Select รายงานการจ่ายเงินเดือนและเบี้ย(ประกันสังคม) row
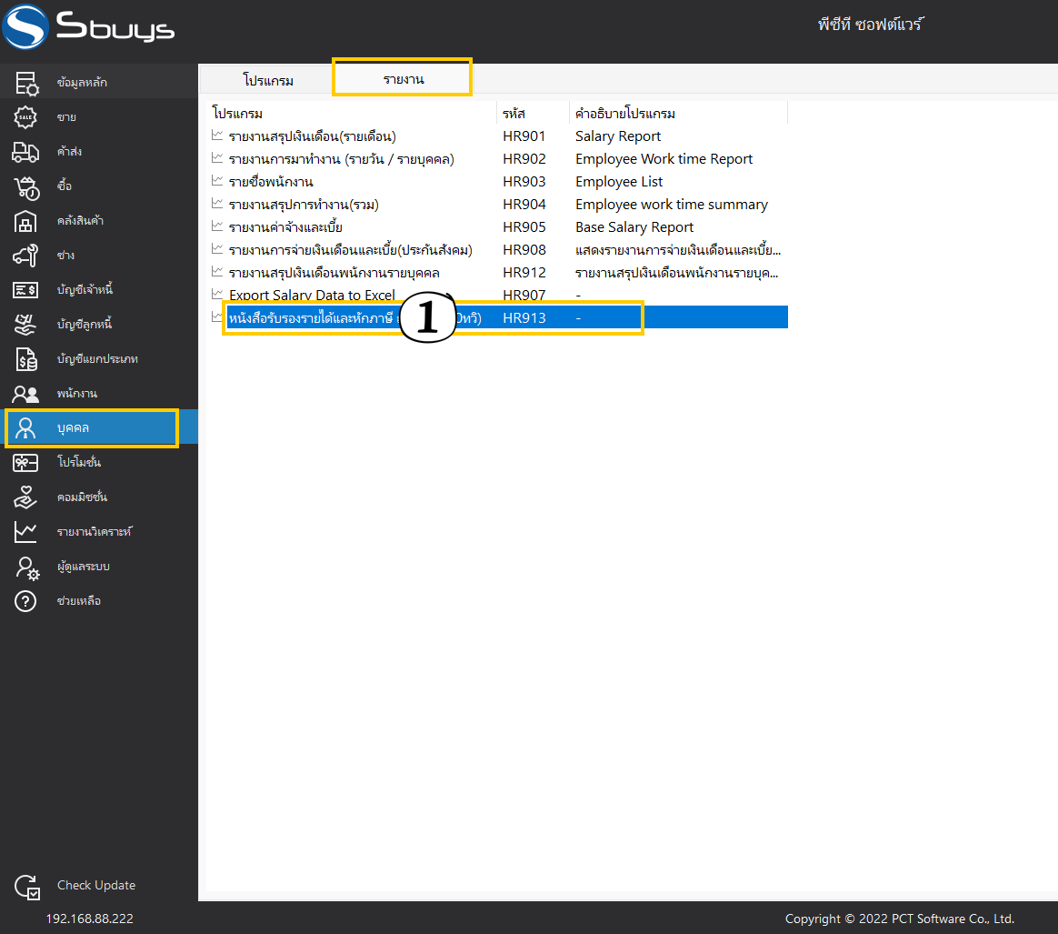 [498, 250]
